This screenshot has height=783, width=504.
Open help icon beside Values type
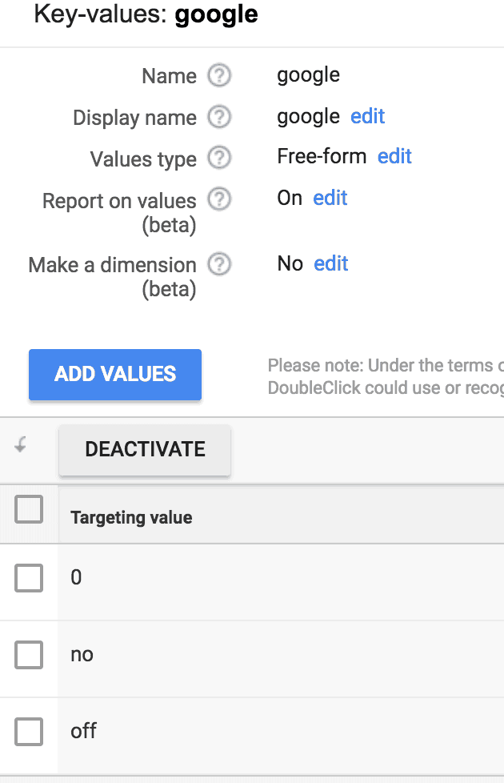pos(219,158)
